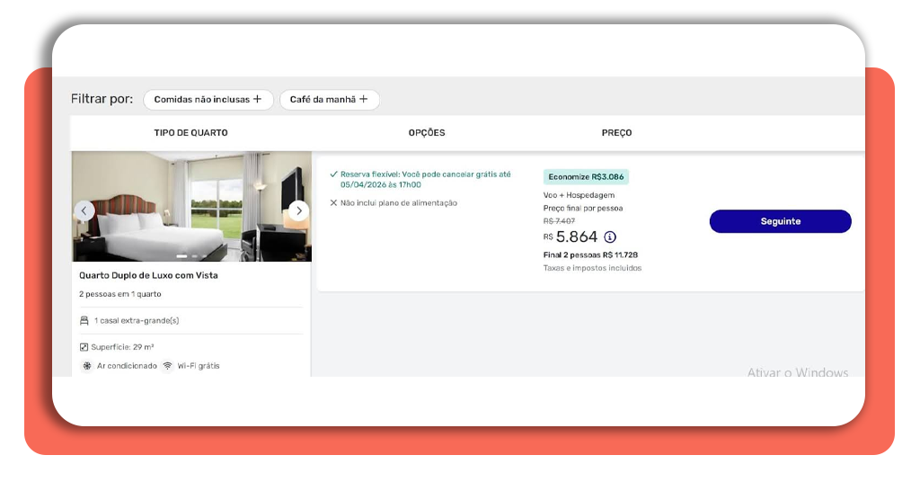Viewport: 920px width, 482px height.
Task: Click the green checkmark for Reserva flexível
Action: (x=333, y=174)
